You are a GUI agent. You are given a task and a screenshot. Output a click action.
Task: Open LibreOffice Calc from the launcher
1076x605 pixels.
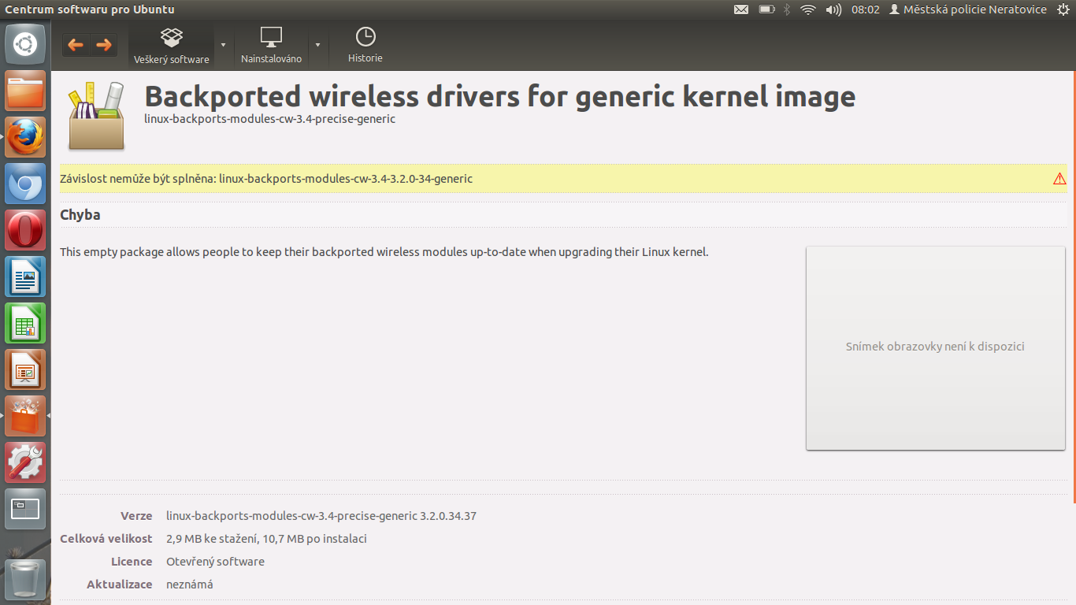25,323
